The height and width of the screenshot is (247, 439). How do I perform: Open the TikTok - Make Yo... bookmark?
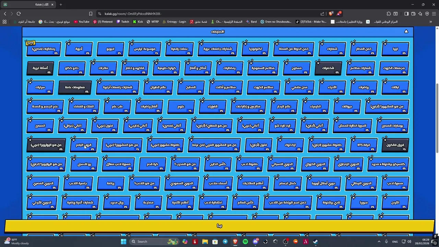[311, 22]
